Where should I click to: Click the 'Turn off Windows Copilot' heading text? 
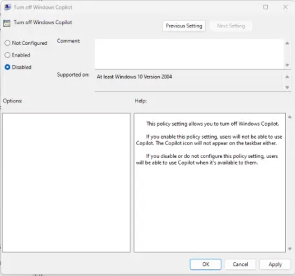click(x=43, y=22)
